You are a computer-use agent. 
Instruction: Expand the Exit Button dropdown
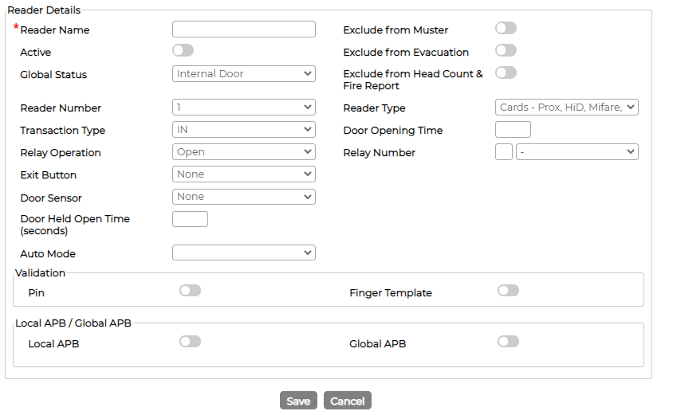(244, 174)
